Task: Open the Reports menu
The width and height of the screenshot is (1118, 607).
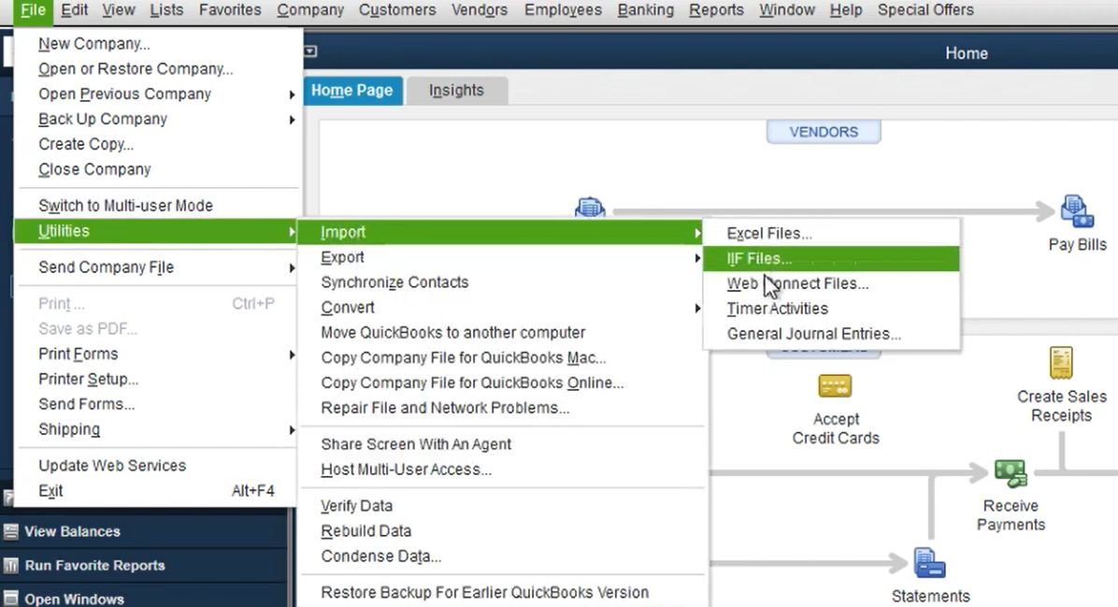Action: tap(716, 10)
